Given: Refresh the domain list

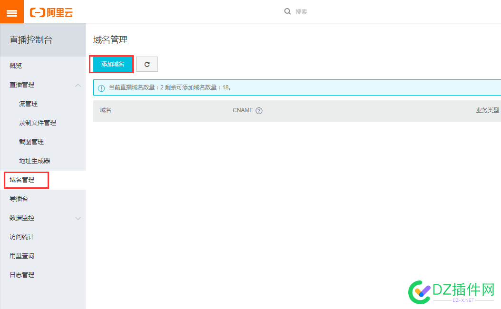Looking at the screenshot, I should (147, 64).
